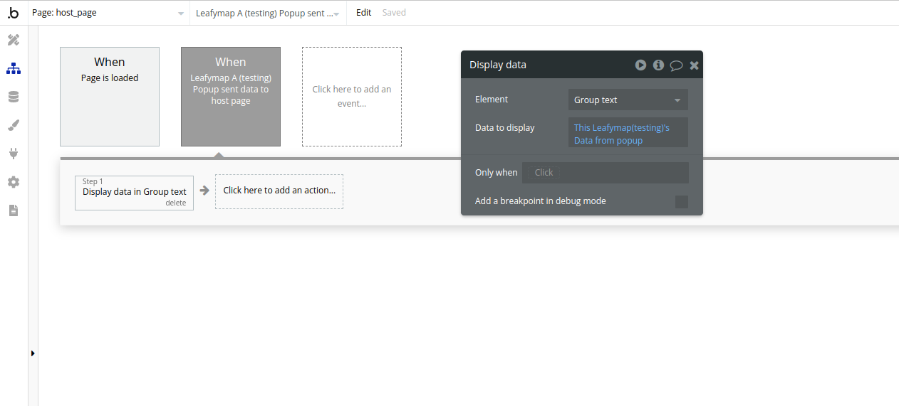Select the Leafymap A Popup sent data event
The image size is (899, 406).
[231, 97]
